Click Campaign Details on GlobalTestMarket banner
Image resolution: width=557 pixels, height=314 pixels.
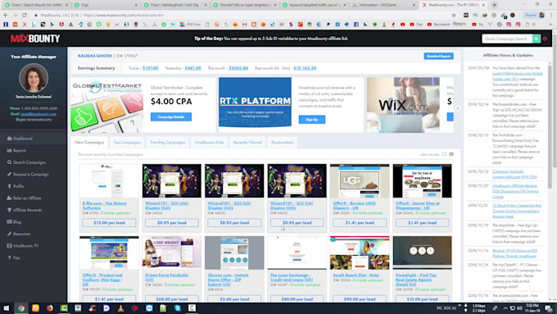171,116
